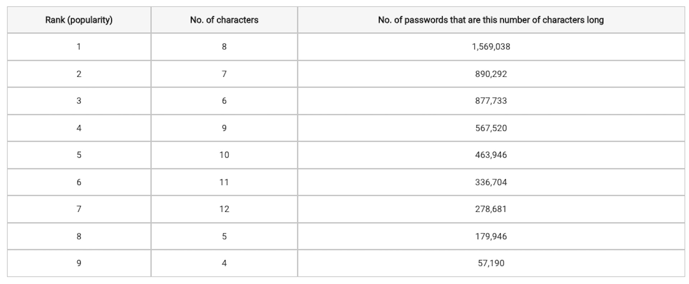Click the 'No. of characters' column header
The image size is (689, 284).
tap(224, 20)
